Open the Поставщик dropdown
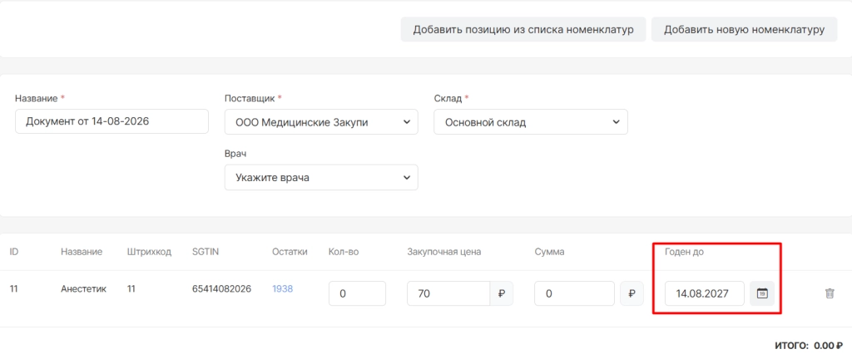This screenshot has height=364, width=852. pos(321,122)
